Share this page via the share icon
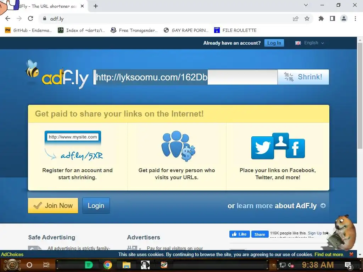Viewport: 363px width, 272px height. coord(296,19)
